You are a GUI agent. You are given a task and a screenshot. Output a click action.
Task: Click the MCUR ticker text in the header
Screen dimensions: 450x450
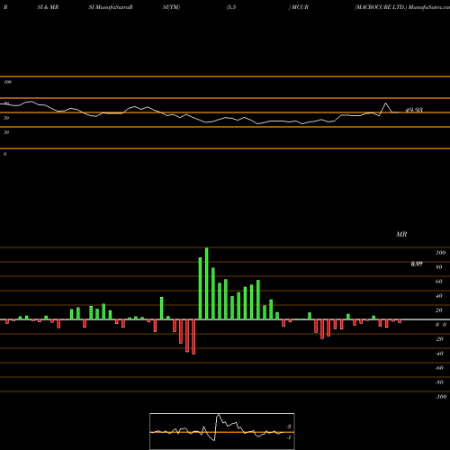(x=300, y=7)
